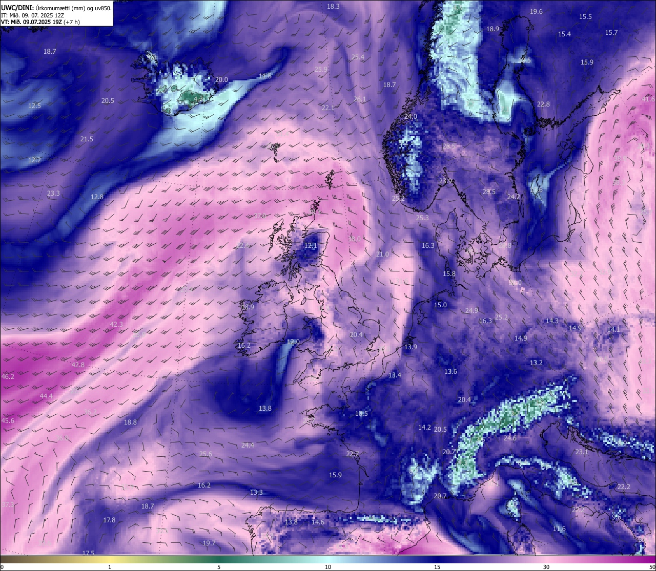Click the 10.5 value label
This screenshot has width=656, height=571.
[x=361, y=413]
